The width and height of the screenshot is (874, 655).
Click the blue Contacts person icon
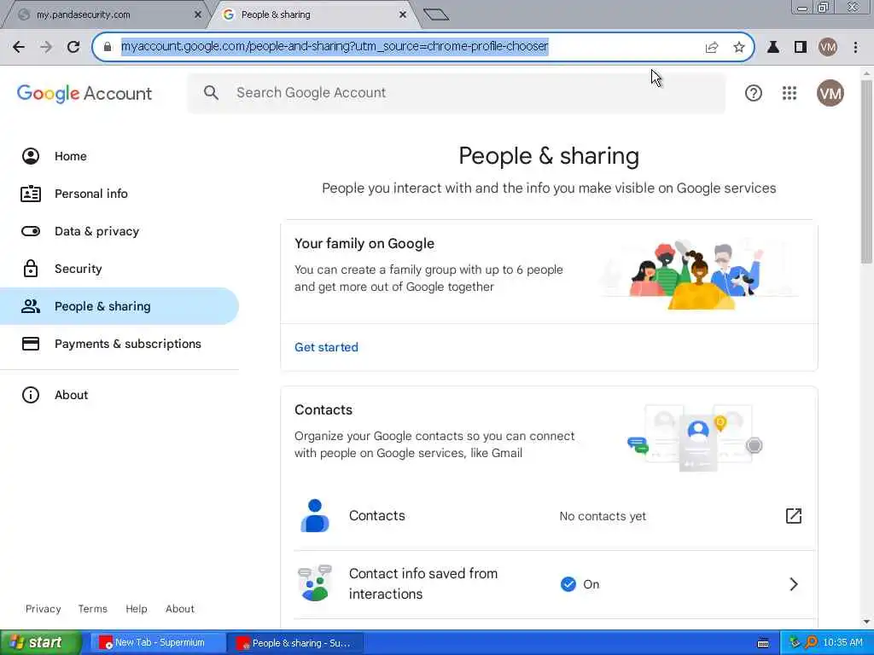pyautogui.click(x=315, y=516)
